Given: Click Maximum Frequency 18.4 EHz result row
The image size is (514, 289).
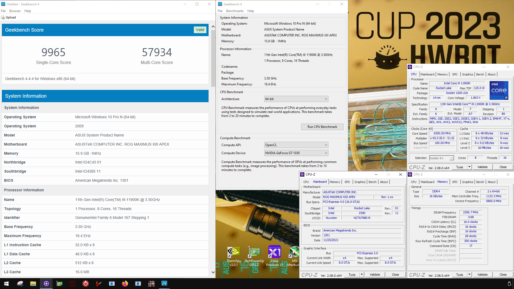Looking at the screenshot, I should [105, 236].
